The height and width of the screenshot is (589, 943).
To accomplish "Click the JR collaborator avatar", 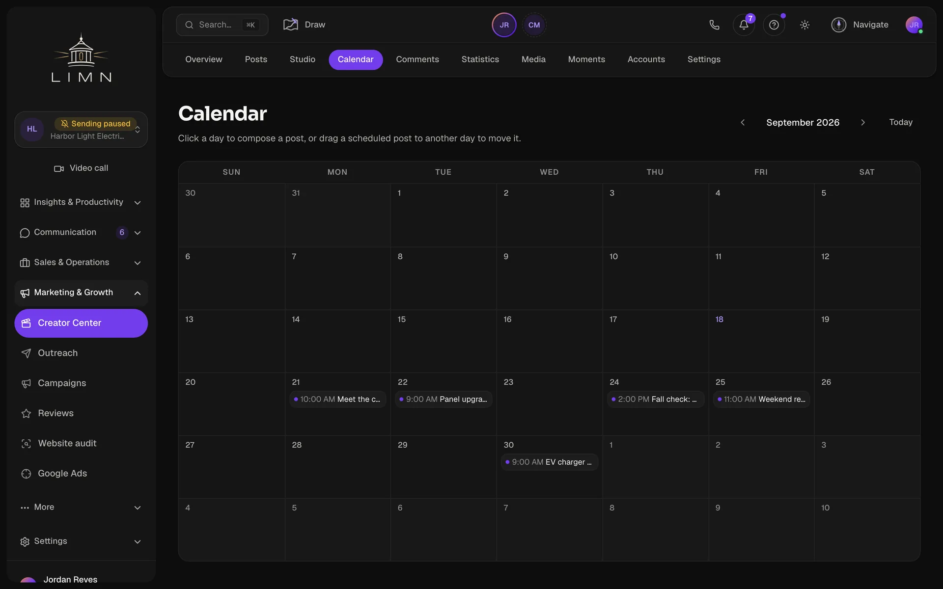I will [504, 25].
